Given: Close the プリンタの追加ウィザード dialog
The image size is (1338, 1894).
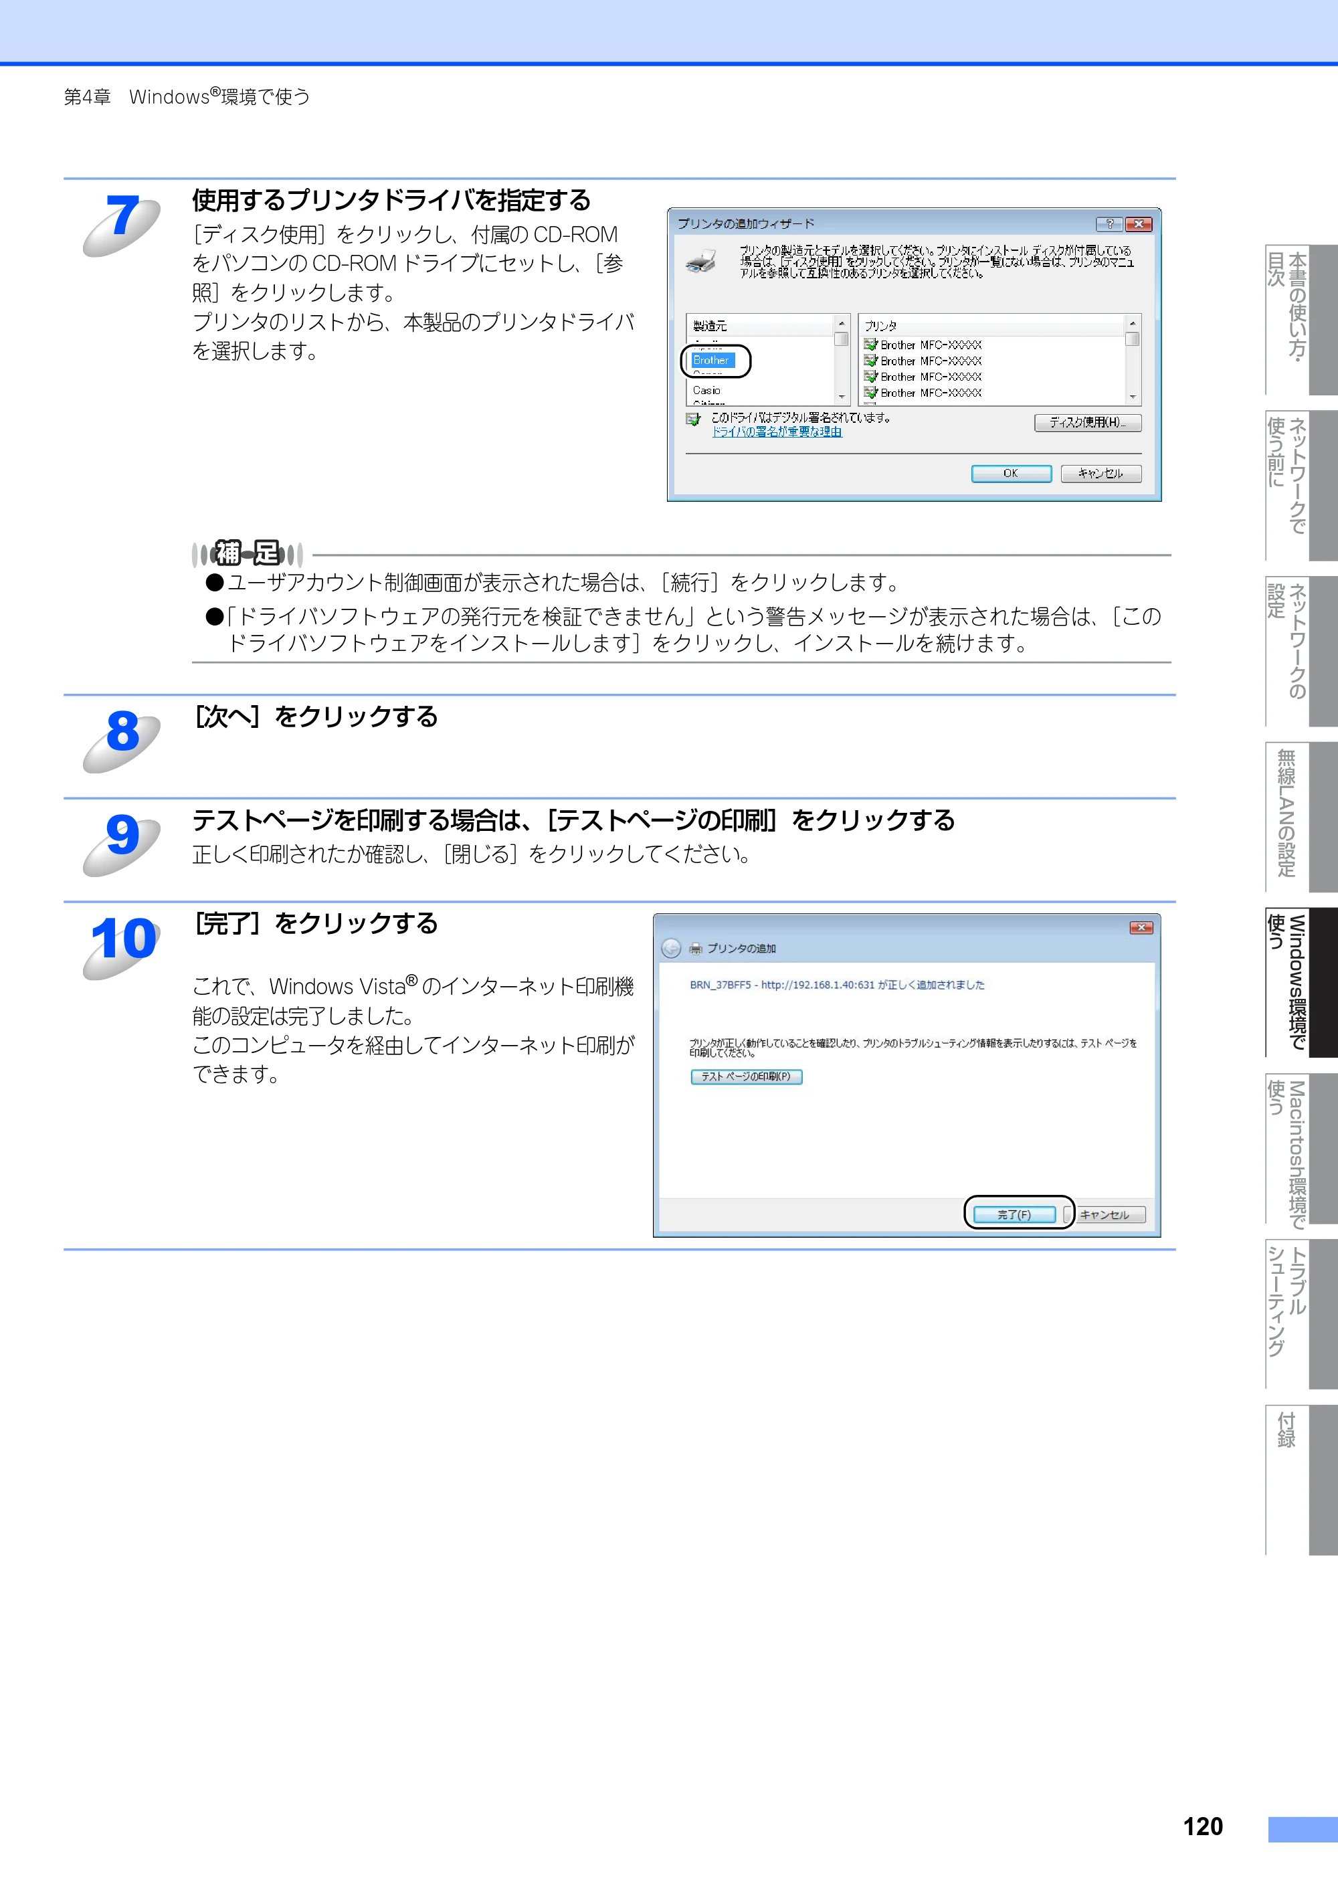Looking at the screenshot, I should pyautogui.click(x=1139, y=223).
